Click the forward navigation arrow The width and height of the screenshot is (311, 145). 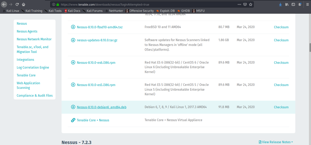11,4
